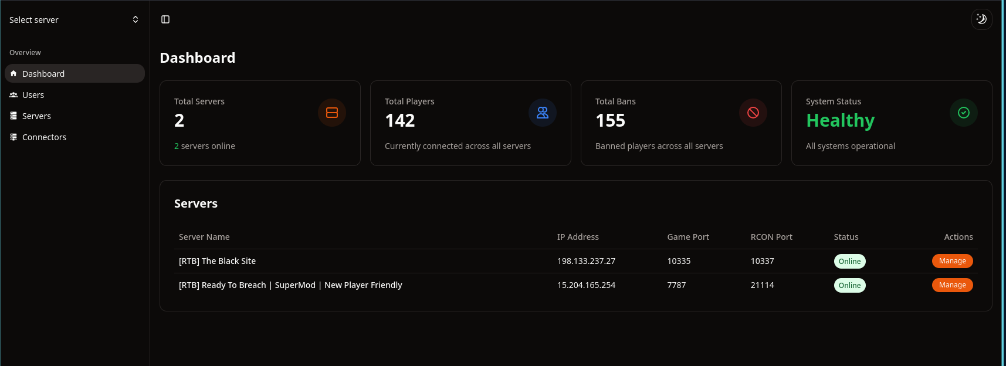Click the Servers stack icon in sidebar

13,116
